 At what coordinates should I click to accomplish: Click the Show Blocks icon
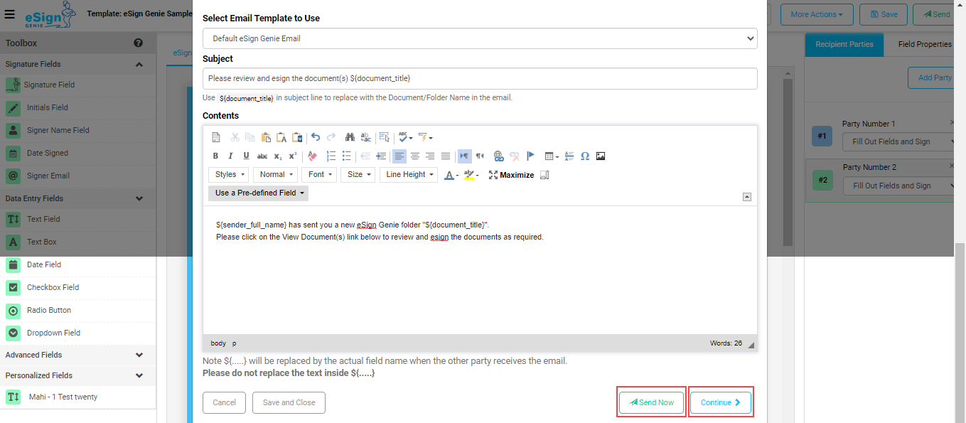pos(545,175)
